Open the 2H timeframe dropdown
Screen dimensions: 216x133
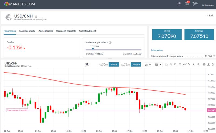[x=148, y=65]
